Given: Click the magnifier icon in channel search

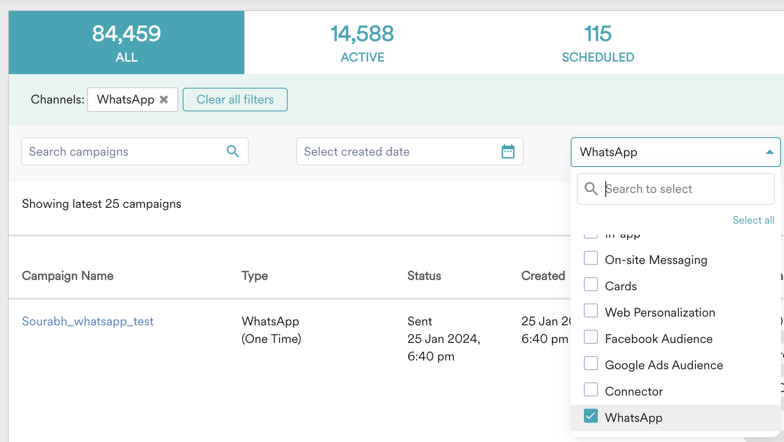Looking at the screenshot, I should tap(591, 189).
